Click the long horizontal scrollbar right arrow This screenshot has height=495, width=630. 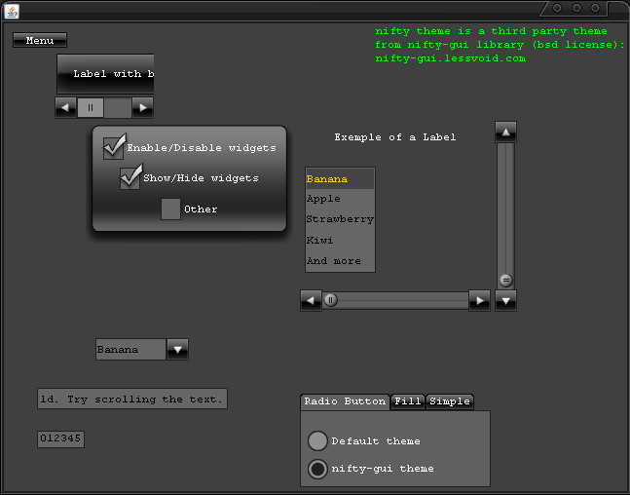point(479,300)
